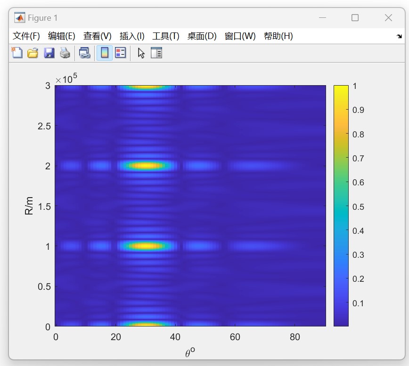
Task: Open the 编辑(E) menu
Action: click(x=62, y=36)
